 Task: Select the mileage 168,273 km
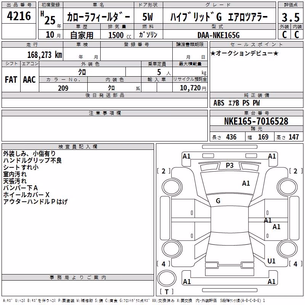click(x=45, y=55)
